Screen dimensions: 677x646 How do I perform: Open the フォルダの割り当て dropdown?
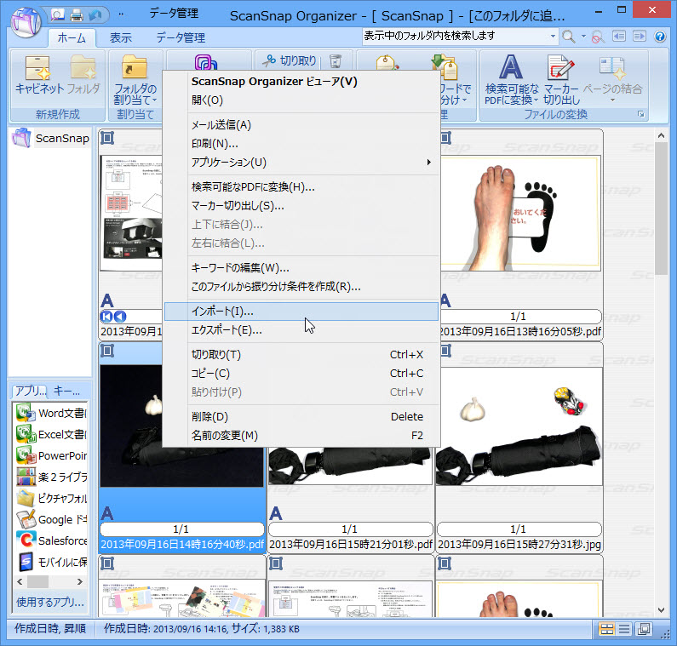[x=135, y=79]
